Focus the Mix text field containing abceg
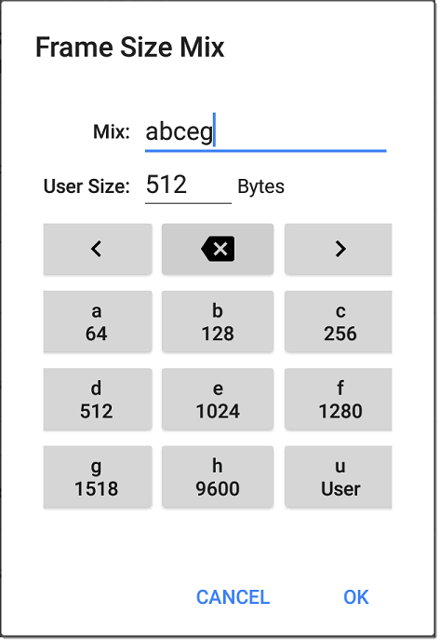 [266, 132]
